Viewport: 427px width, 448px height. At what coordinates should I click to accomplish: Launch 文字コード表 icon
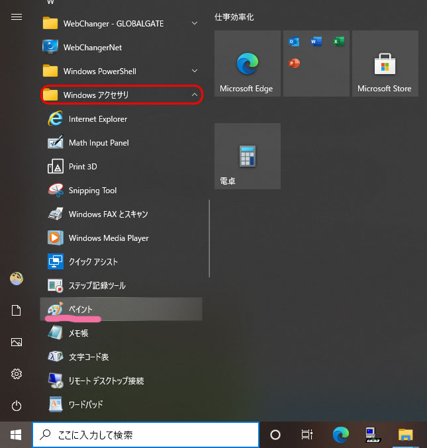(56, 357)
